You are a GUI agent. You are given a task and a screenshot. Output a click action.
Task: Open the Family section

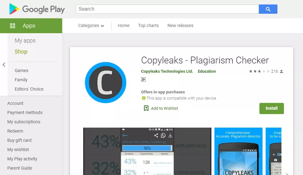pyautogui.click(x=21, y=80)
